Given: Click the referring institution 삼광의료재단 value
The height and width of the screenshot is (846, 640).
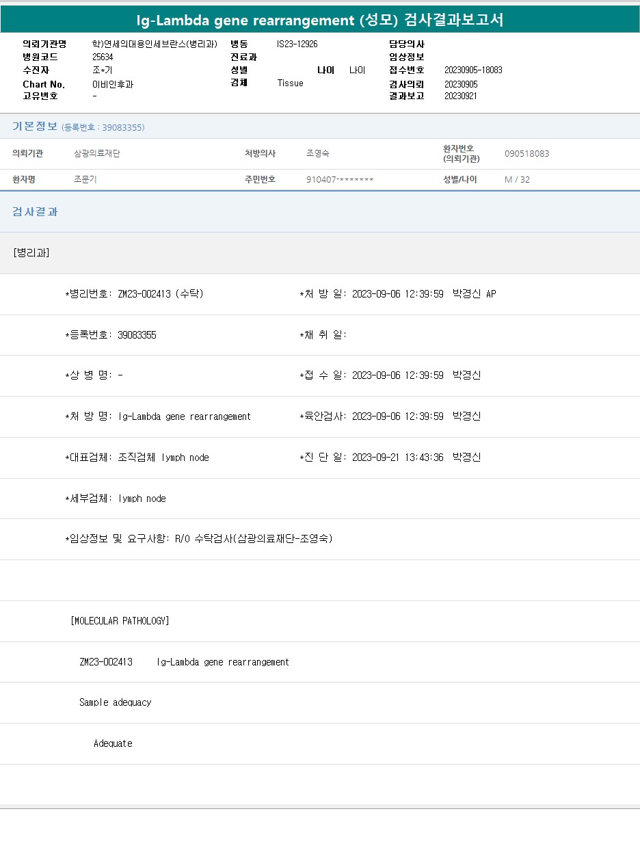Looking at the screenshot, I should tap(97, 154).
